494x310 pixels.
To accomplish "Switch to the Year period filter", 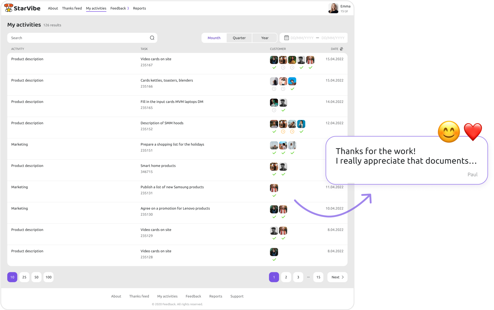I will [265, 38].
